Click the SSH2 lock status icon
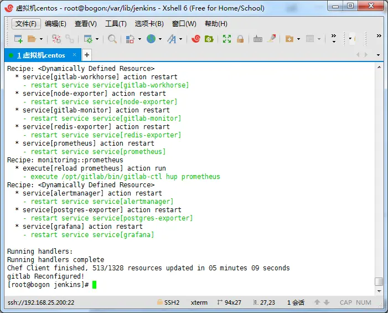This screenshot has width=388, height=313. [x=160, y=302]
